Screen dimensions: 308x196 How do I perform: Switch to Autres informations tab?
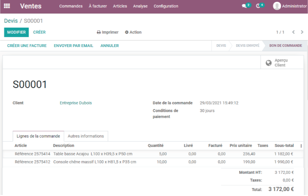point(86,136)
